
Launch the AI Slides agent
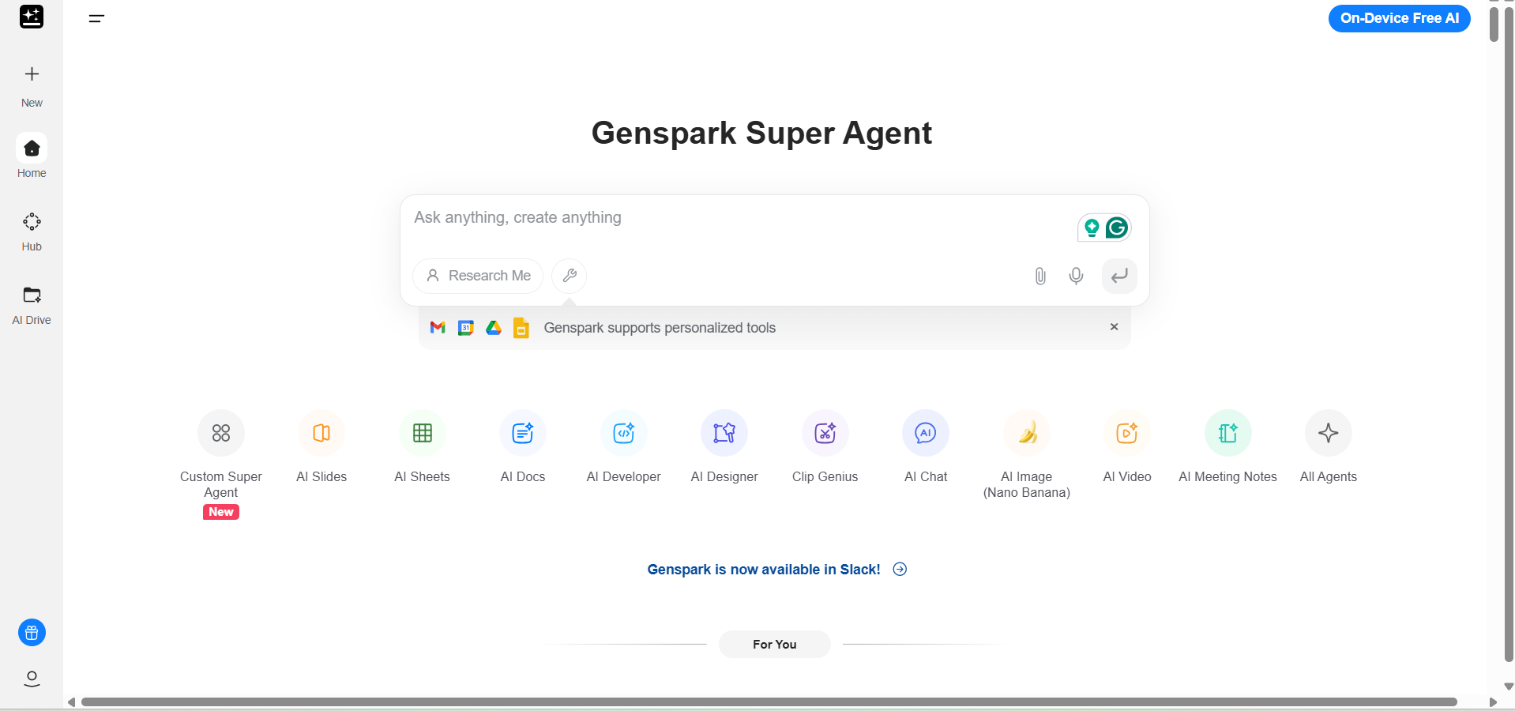click(x=321, y=433)
